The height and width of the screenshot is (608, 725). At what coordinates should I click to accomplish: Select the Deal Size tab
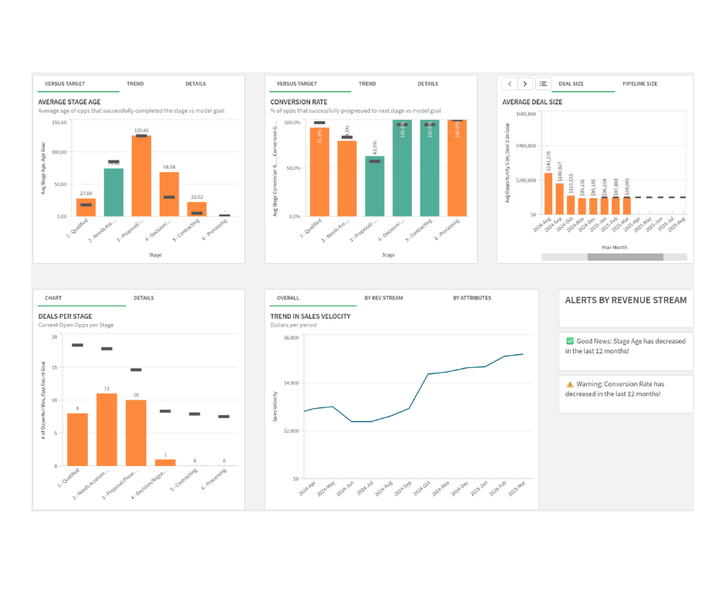(x=571, y=83)
